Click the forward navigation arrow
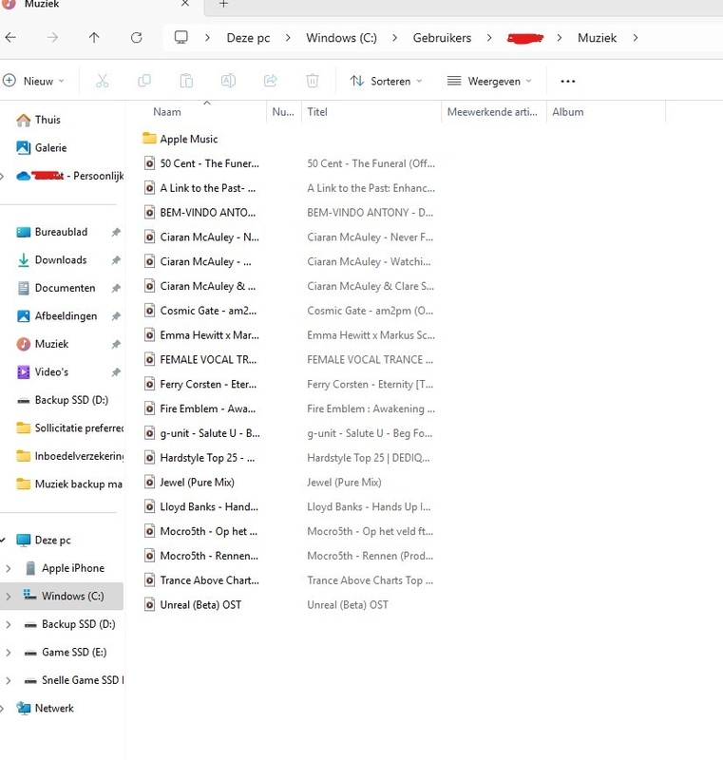 pyautogui.click(x=52, y=37)
